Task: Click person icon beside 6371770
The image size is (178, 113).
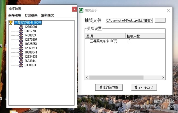Action: tap(21, 31)
